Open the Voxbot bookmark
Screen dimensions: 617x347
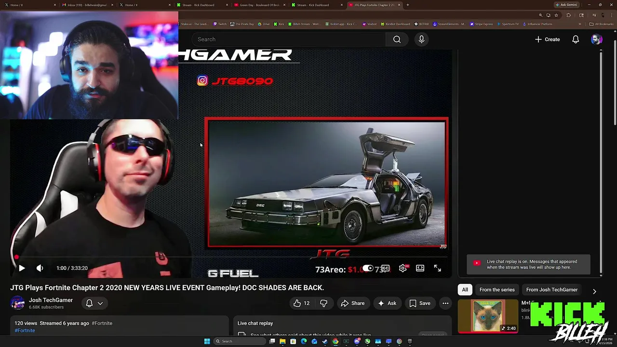[x=369, y=24]
